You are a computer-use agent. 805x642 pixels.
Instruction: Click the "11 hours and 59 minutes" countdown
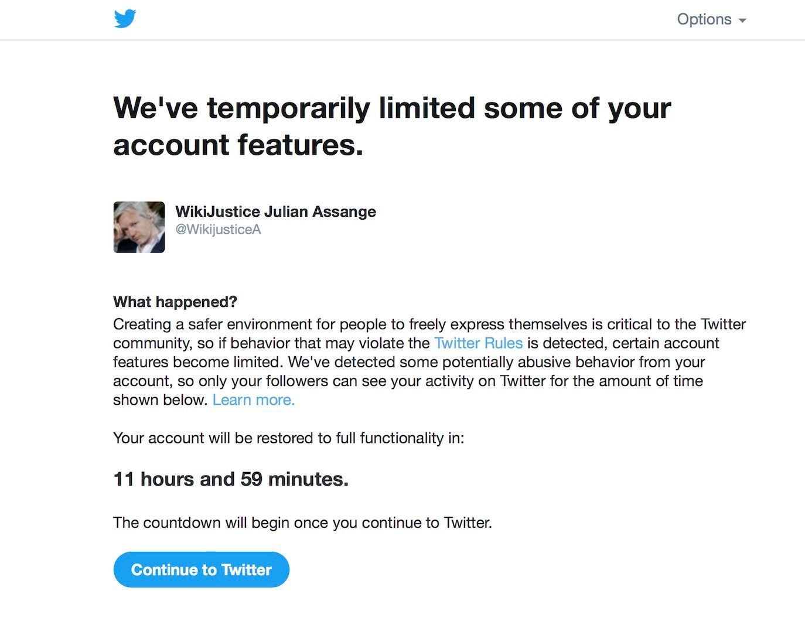[230, 479]
